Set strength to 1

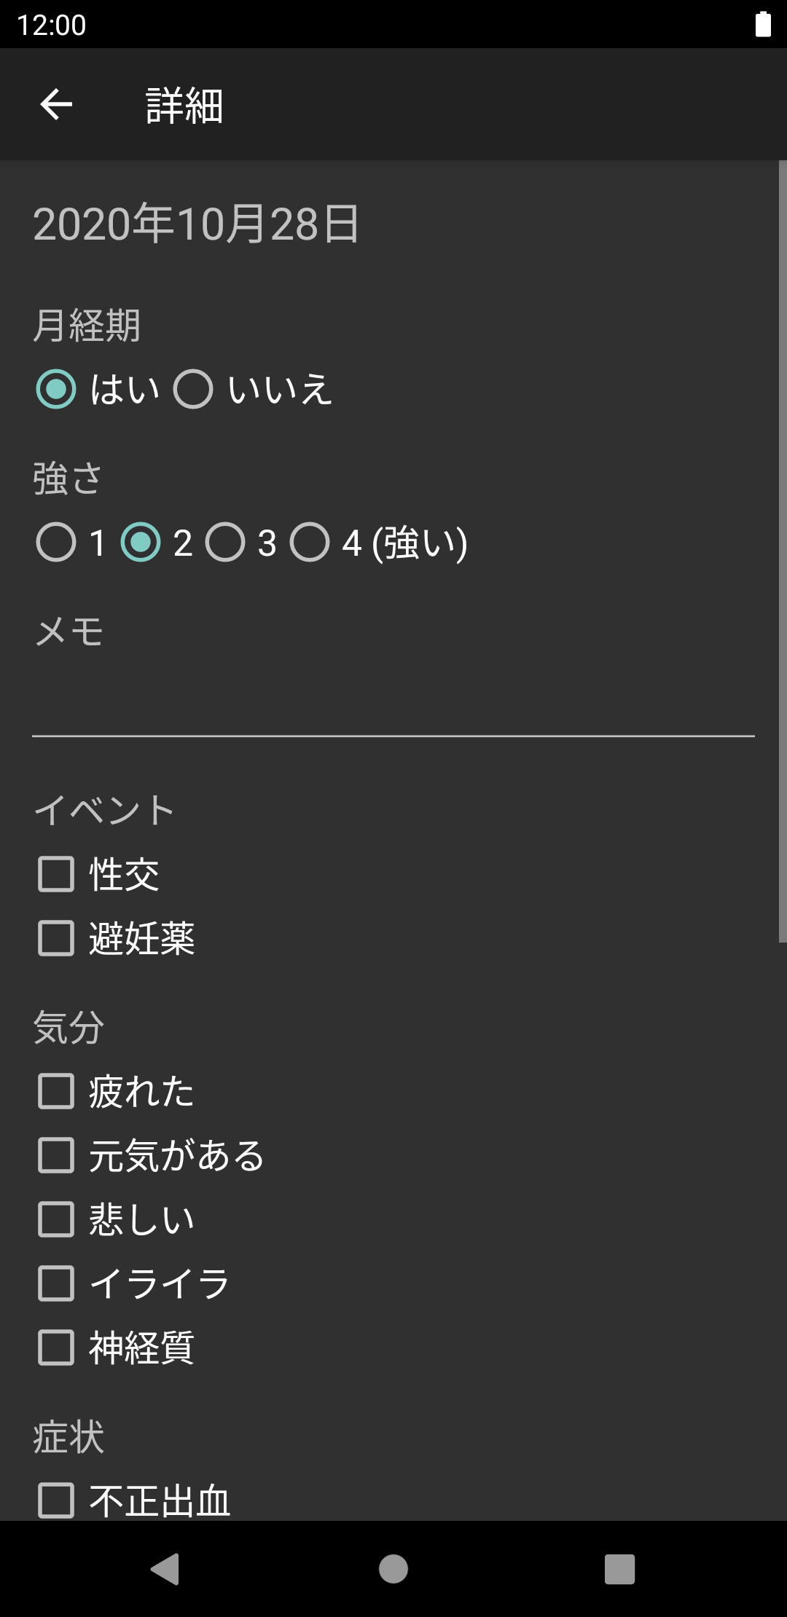pos(56,543)
